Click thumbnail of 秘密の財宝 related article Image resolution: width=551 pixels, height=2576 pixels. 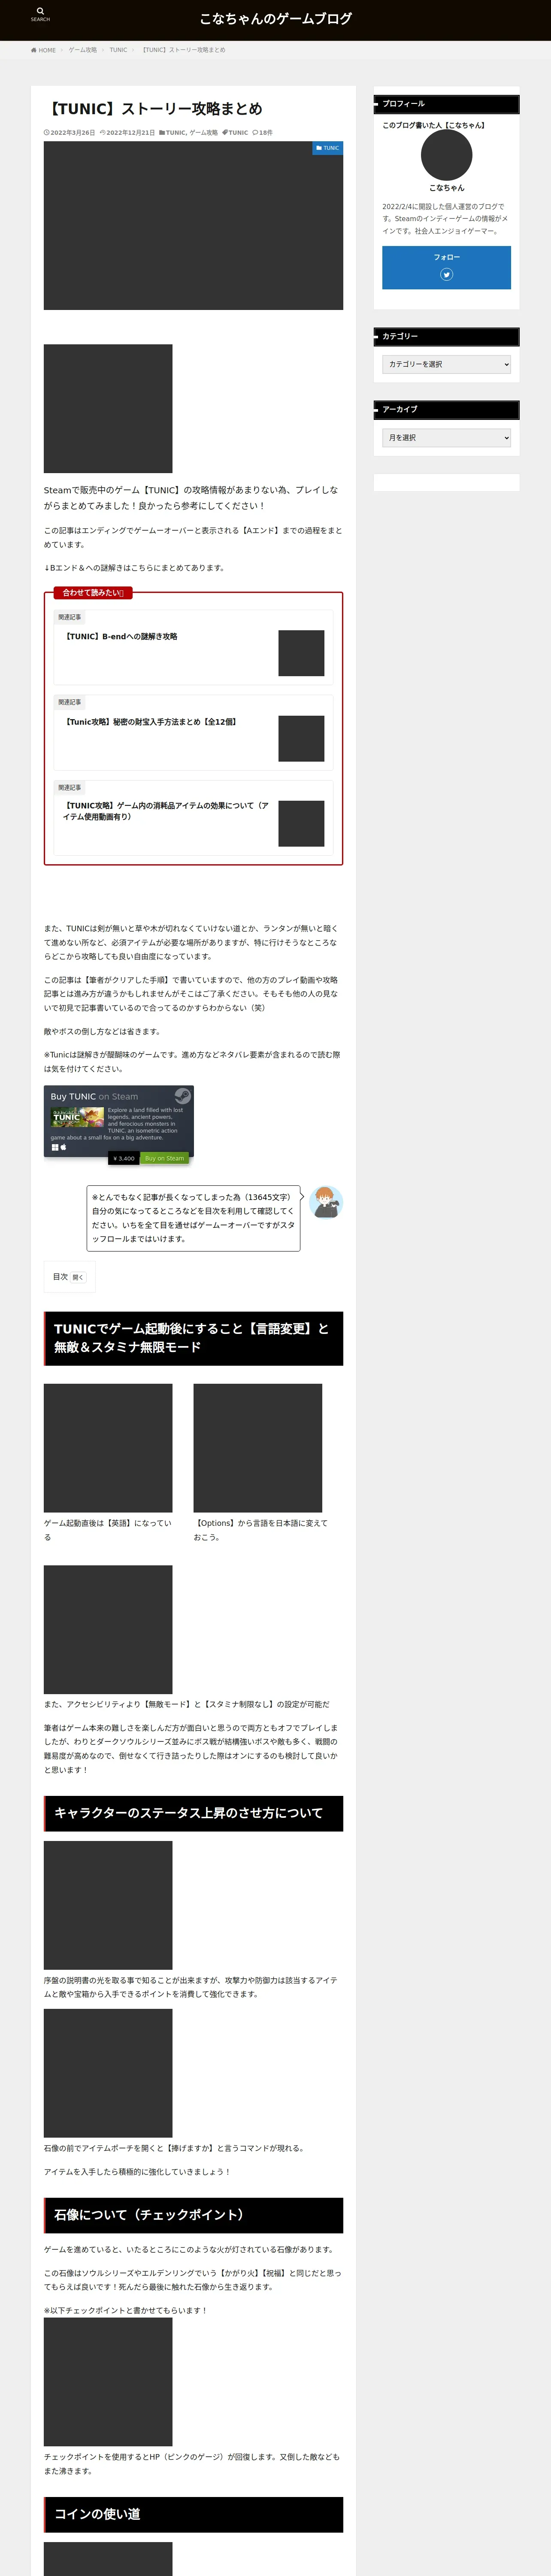coord(301,738)
